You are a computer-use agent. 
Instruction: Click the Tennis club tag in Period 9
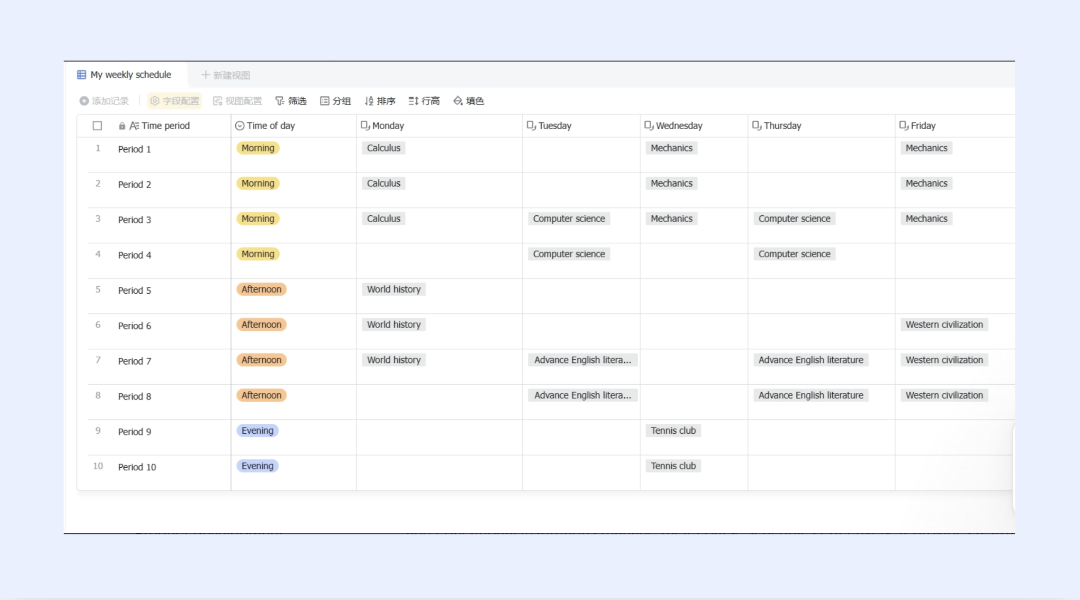coord(673,430)
